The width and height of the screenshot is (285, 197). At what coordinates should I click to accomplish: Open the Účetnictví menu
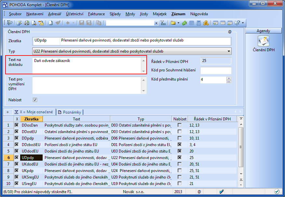(75, 14)
